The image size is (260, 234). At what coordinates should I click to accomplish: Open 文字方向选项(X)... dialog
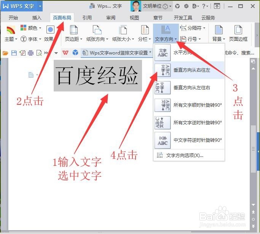click(x=189, y=155)
